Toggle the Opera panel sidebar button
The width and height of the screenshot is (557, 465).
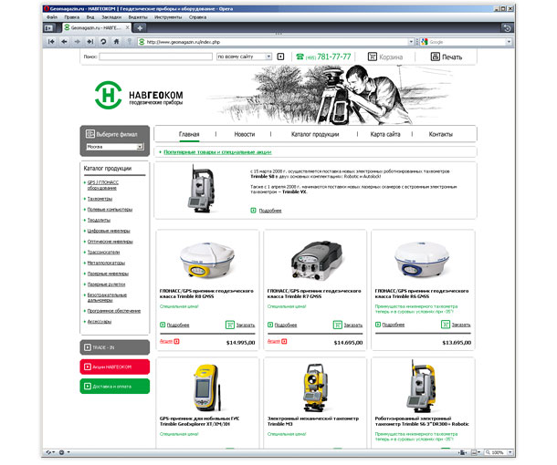point(48,27)
